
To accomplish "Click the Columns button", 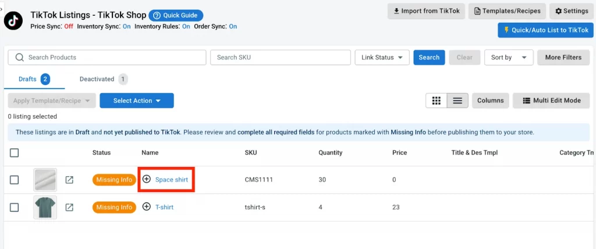I will [490, 101].
